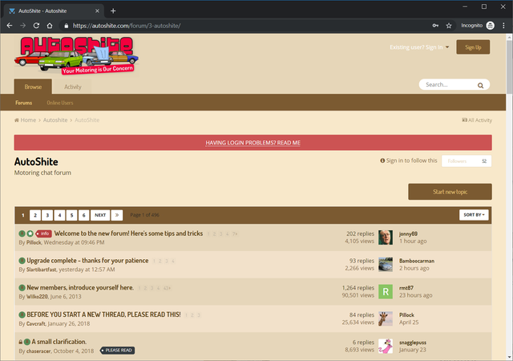This screenshot has width=513, height=361.
Task: Open Wilko220's profile link
Action: pyautogui.click(x=37, y=297)
